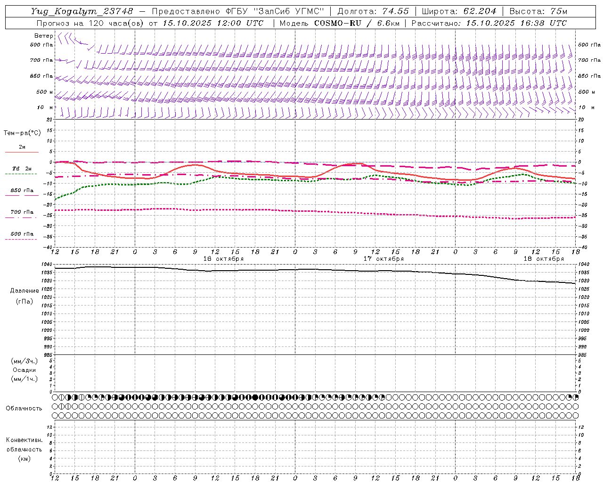Click the (мм/3ч.) precipitation unit label
Image resolution: width=603 pixels, height=482 pixels.
coord(24,361)
